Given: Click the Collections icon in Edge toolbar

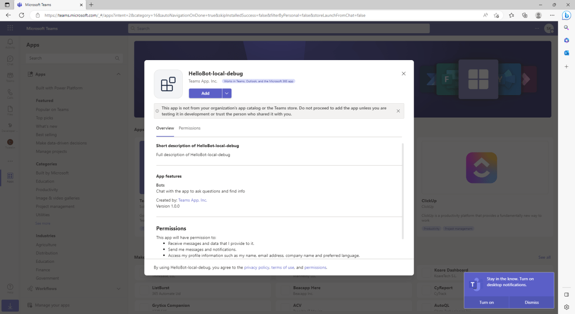Looking at the screenshot, I should click(x=525, y=15).
